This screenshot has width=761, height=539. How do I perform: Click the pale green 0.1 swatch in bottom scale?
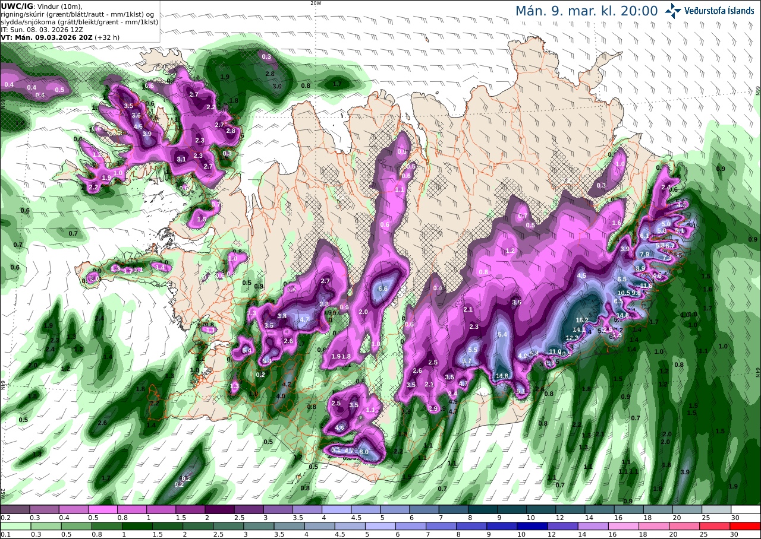pyautogui.click(x=14, y=526)
